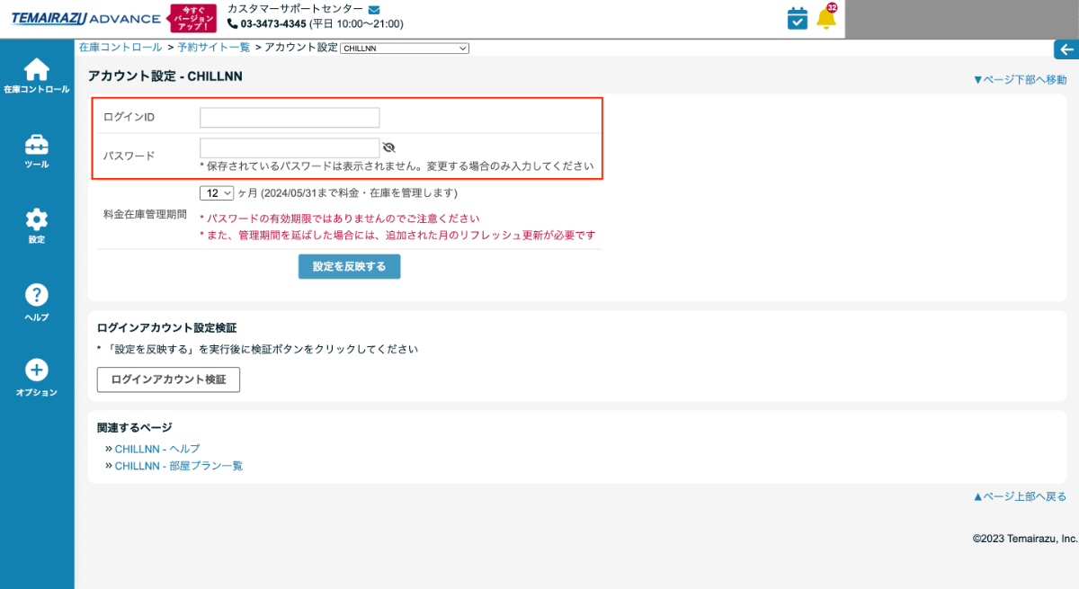The height and width of the screenshot is (589, 1079).
Task: Click the 今すぐバージョンアップ red banner
Action: click(x=192, y=16)
